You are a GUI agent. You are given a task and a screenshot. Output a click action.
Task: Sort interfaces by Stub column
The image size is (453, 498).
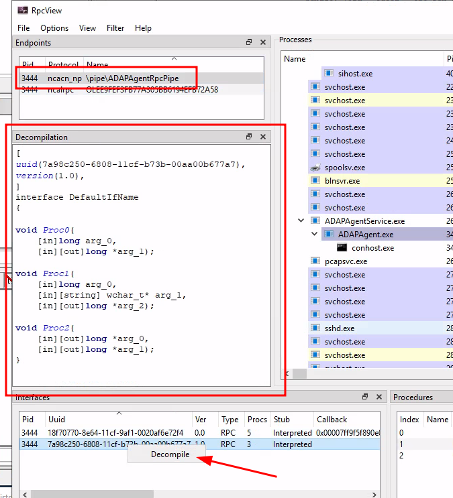[292, 419]
